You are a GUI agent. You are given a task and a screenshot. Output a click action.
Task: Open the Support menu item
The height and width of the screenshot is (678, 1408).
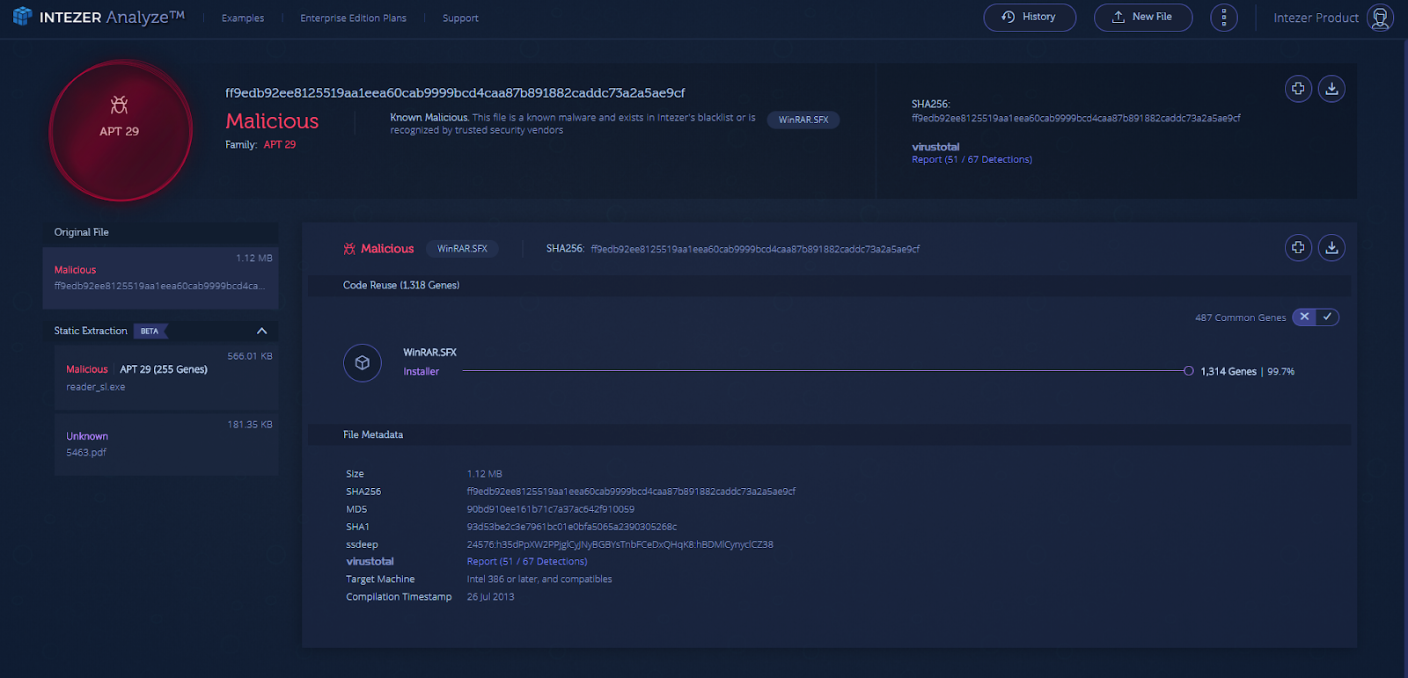[x=460, y=18]
